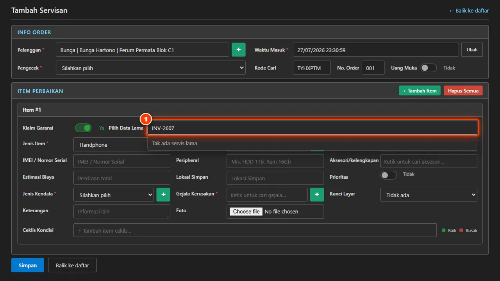Screen dimensions: 500x281
Task: Click the Keterangan text area
Action: coord(122,212)
